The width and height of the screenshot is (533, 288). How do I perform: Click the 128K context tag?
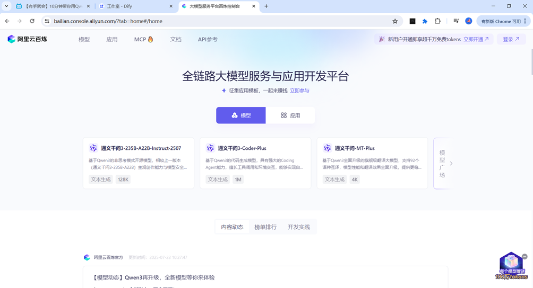(x=123, y=179)
